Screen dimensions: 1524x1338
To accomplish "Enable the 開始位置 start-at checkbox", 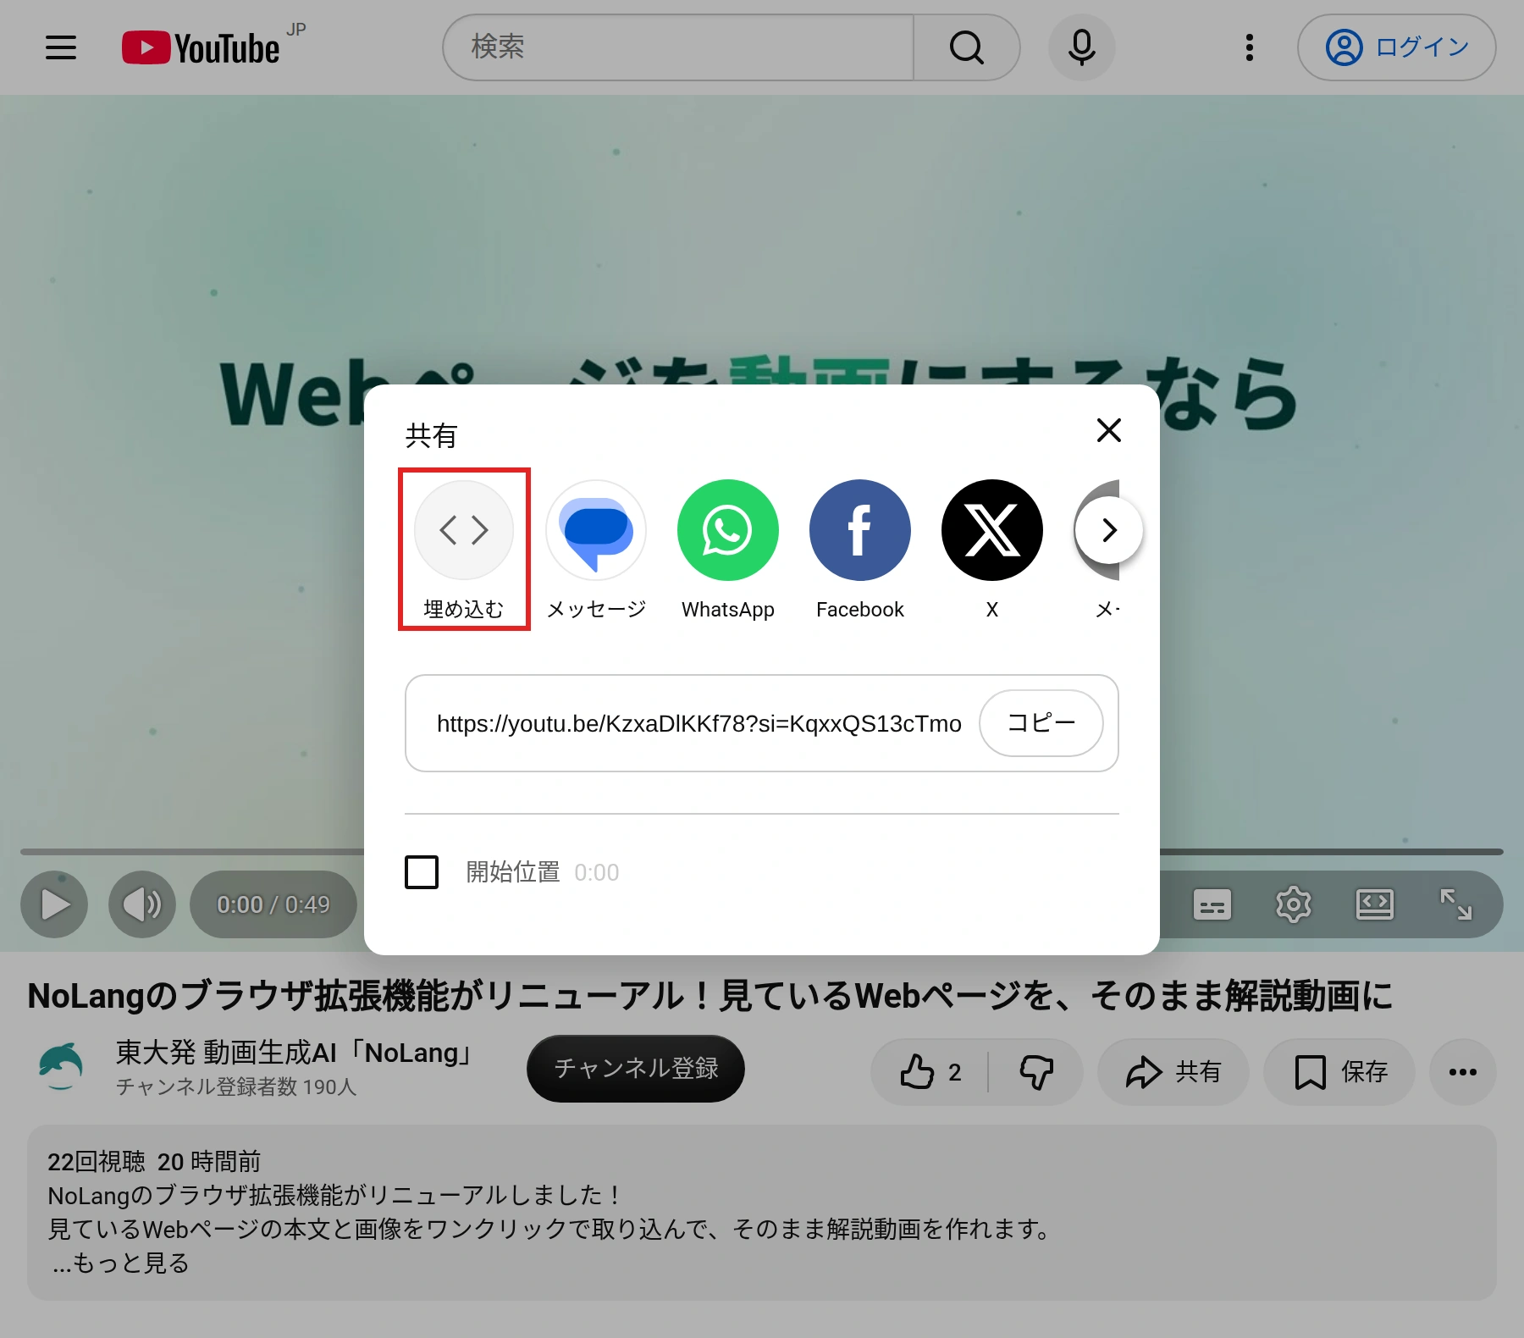I will pyautogui.click(x=422, y=872).
